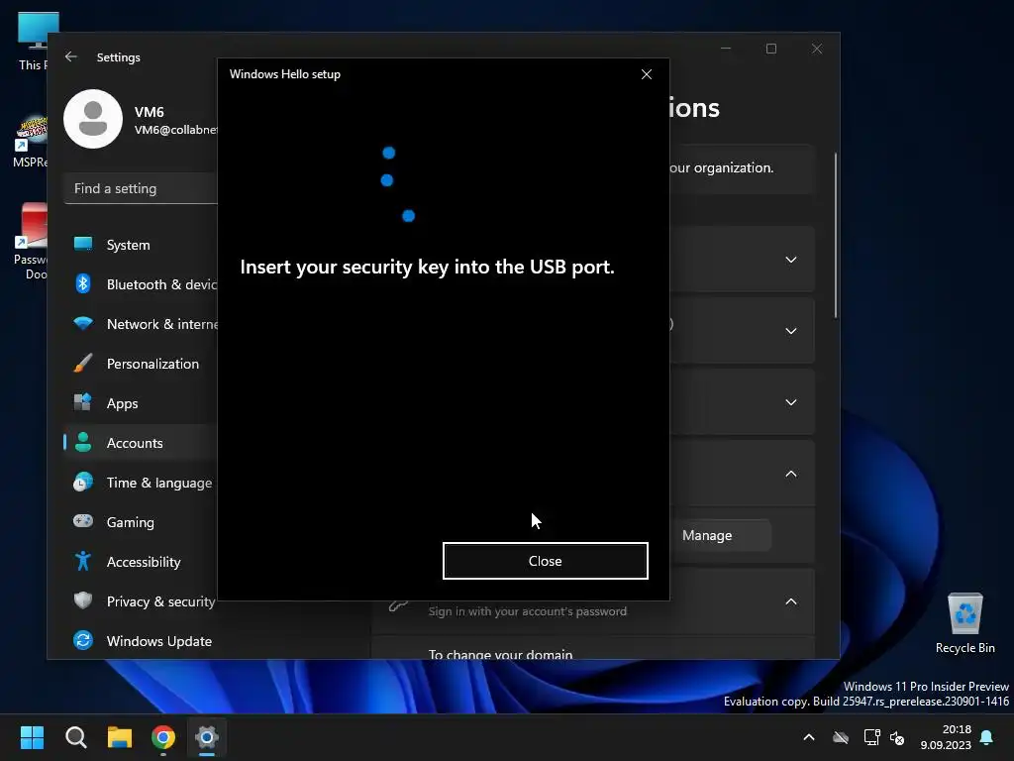This screenshot has height=761, width=1014.
Task: Click the Settings window vertical scrollbar
Action: point(836,235)
